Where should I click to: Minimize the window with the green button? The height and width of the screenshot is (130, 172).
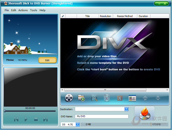point(159,4)
